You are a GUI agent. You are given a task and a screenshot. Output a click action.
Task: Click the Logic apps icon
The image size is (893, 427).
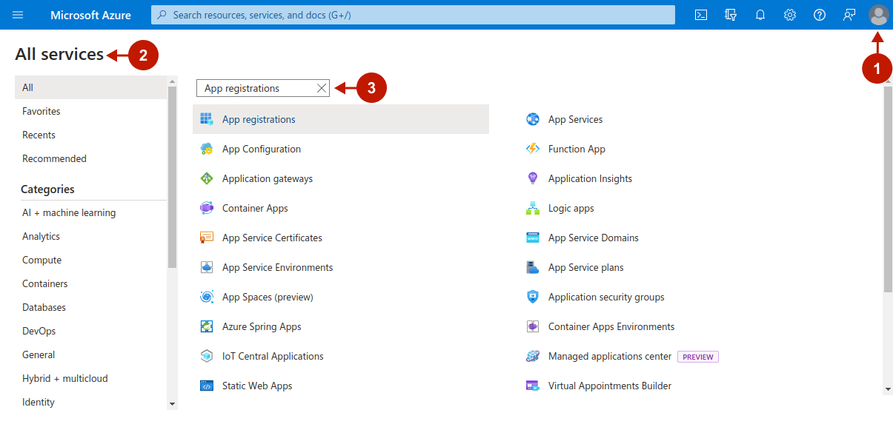pyautogui.click(x=532, y=208)
